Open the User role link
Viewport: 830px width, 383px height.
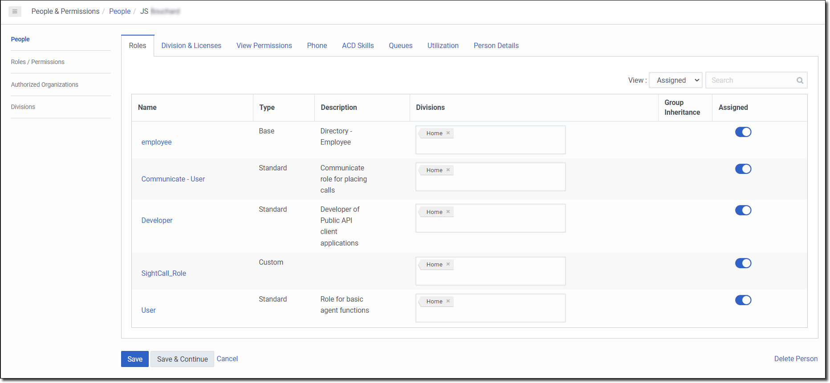tap(148, 310)
